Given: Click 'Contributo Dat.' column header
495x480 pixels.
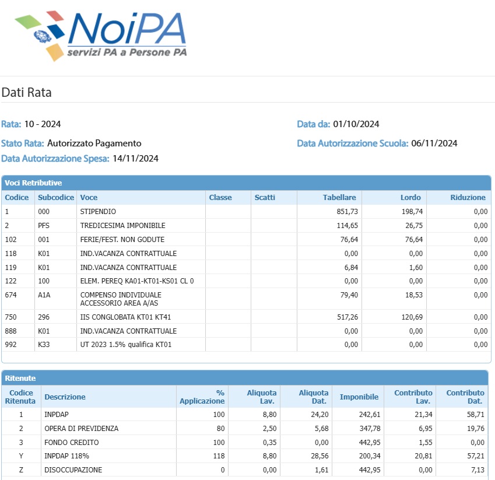Looking at the screenshot, I should (465, 397).
